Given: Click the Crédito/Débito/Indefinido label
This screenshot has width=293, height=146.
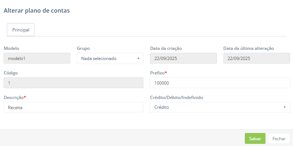Looking at the screenshot, I should click(x=178, y=97).
